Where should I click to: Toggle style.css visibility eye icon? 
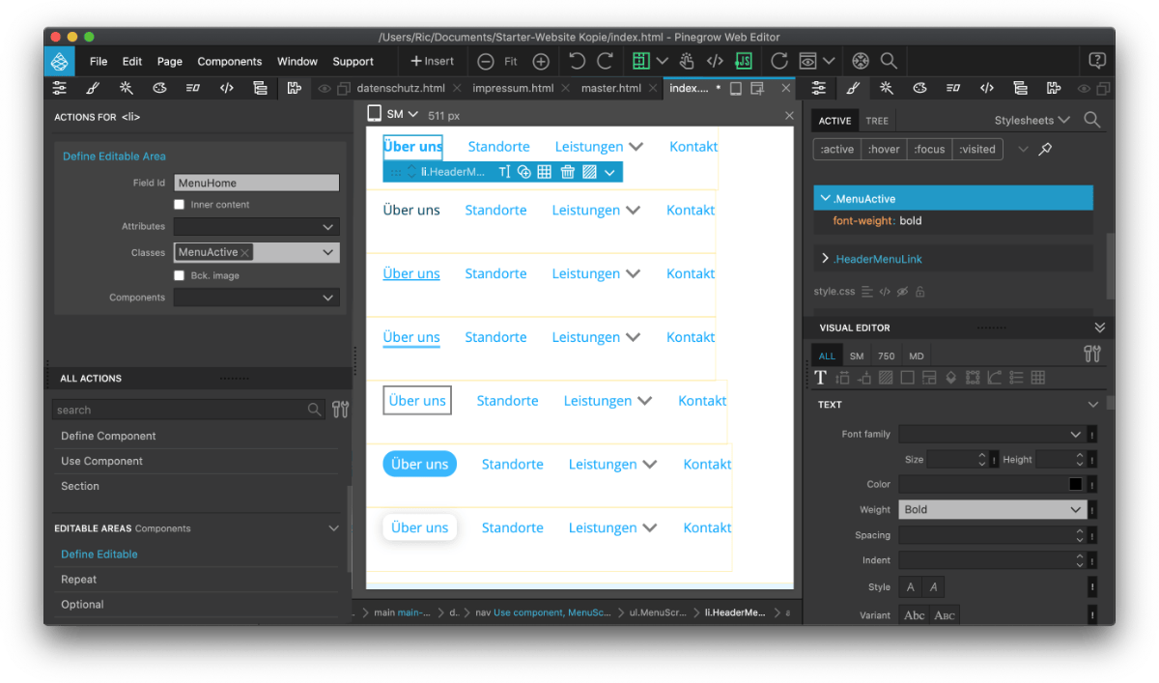[902, 292]
